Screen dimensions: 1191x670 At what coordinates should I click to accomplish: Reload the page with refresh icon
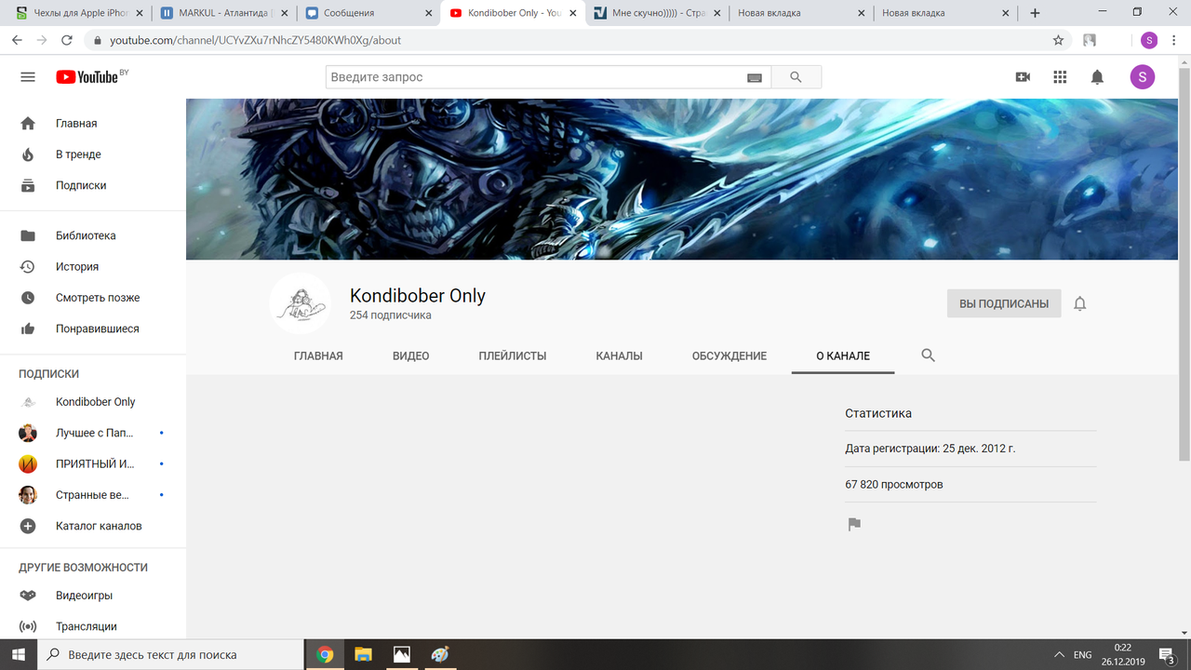[67, 40]
